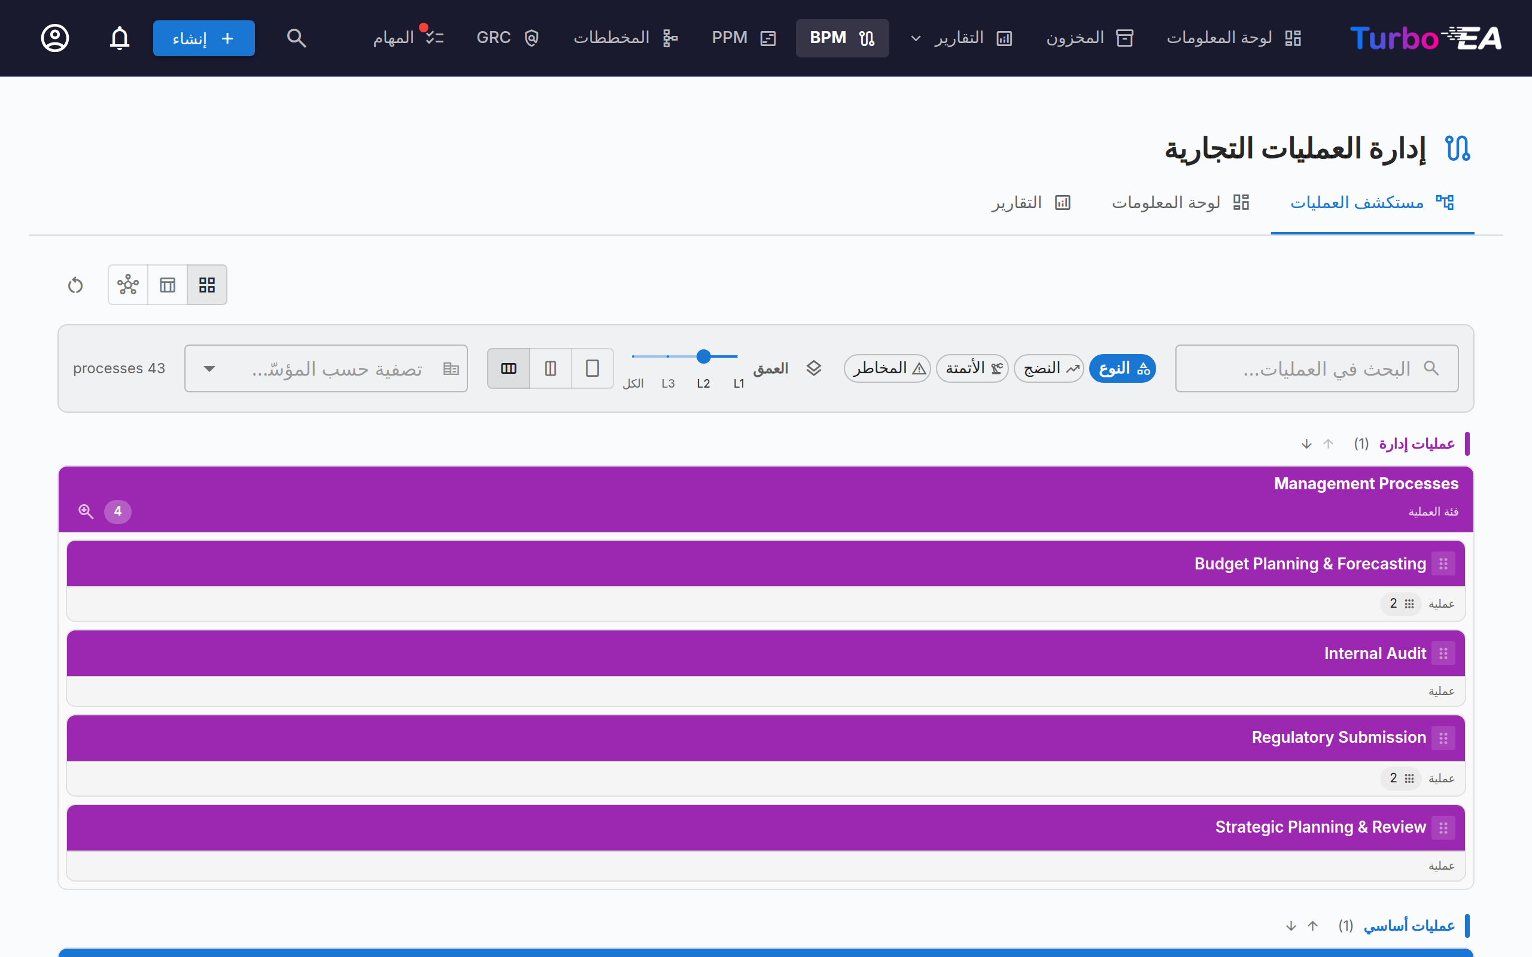
Task: Go to المخزون inventory nav item
Action: 1090,38
